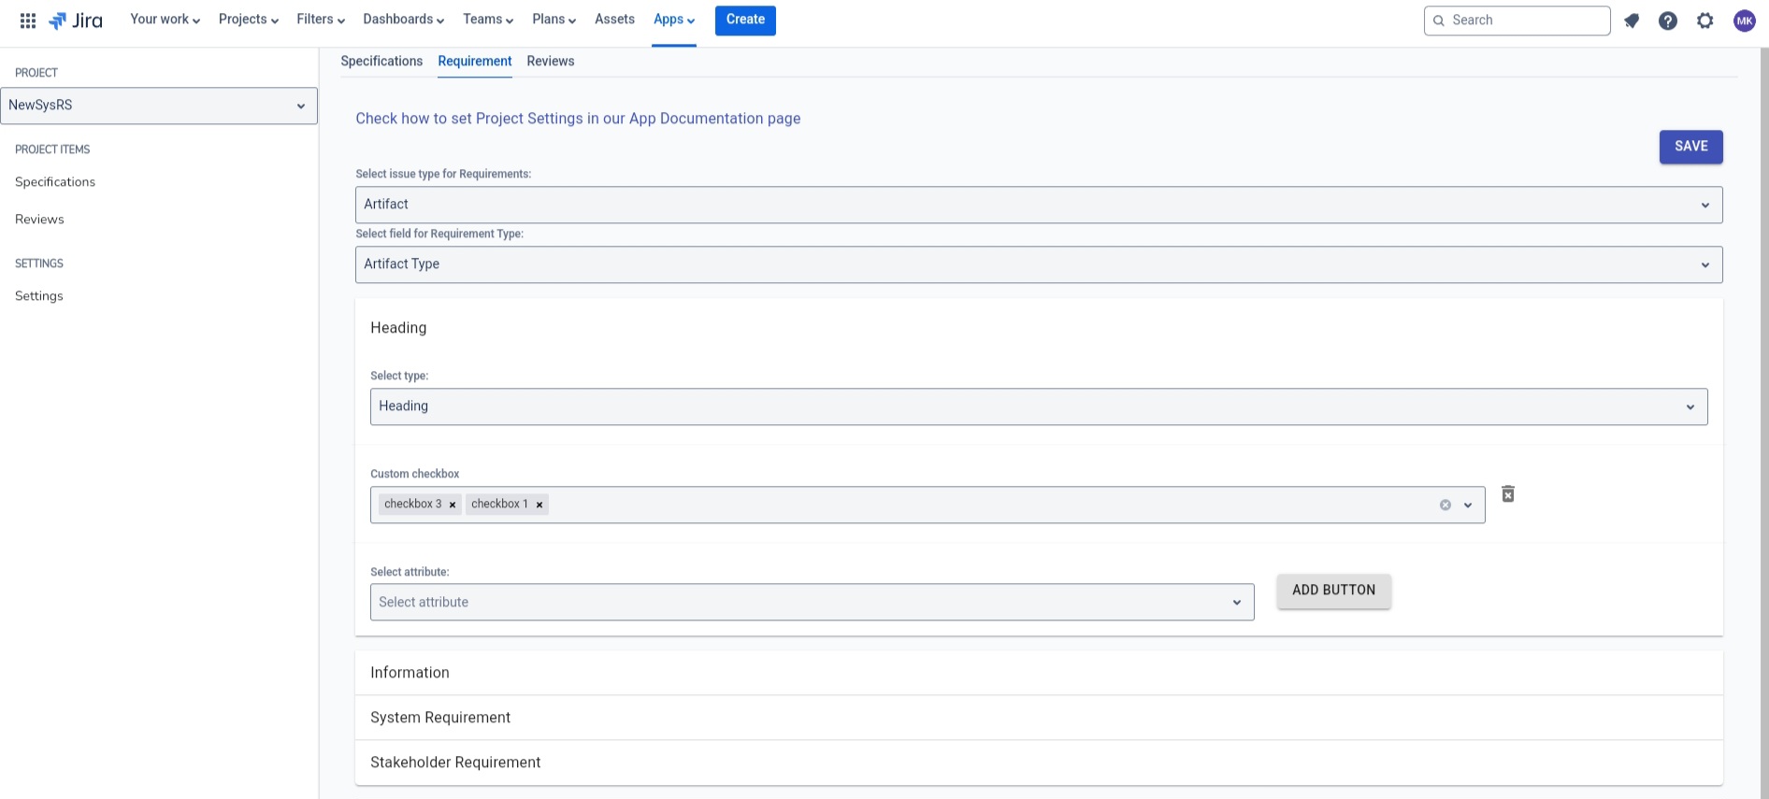Switch to the Requirement tab

coord(475,62)
